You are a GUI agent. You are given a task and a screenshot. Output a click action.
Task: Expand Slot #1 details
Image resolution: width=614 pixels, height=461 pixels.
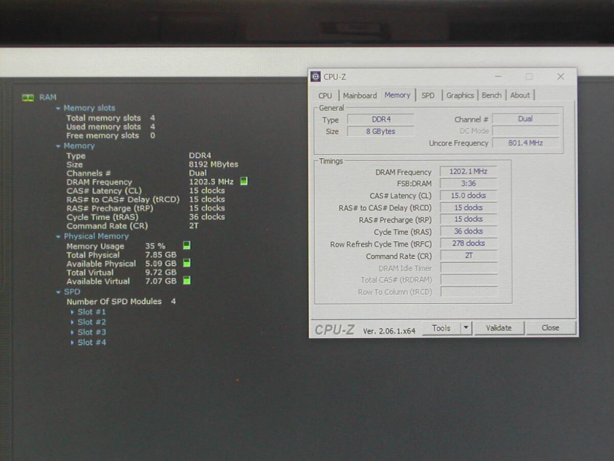click(x=73, y=312)
